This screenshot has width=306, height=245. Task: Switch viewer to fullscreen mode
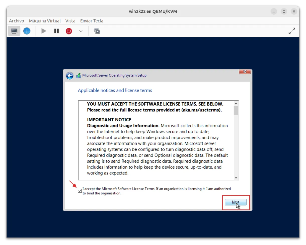click(292, 31)
